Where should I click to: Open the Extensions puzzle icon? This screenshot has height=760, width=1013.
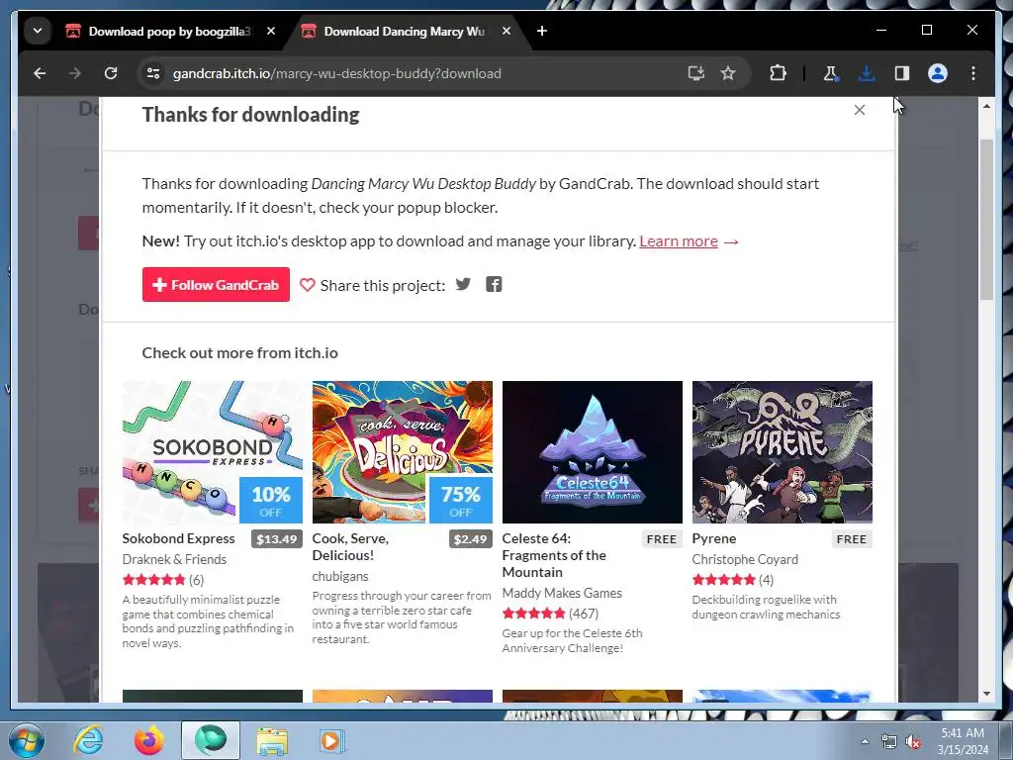[x=778, y=73]
